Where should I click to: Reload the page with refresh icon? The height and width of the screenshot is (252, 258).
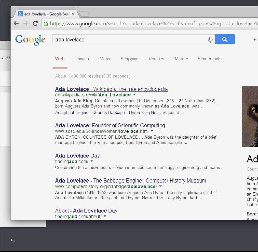[x=35, y=23]
